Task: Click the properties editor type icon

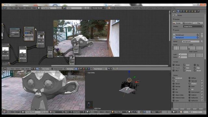Action: pos(174,11)
